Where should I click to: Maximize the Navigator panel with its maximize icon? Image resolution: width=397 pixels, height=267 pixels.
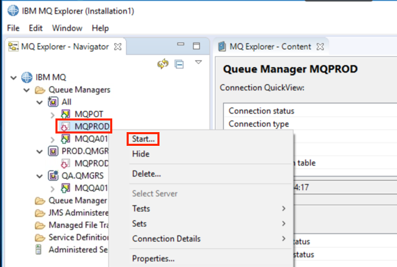(x=196, y=46)
